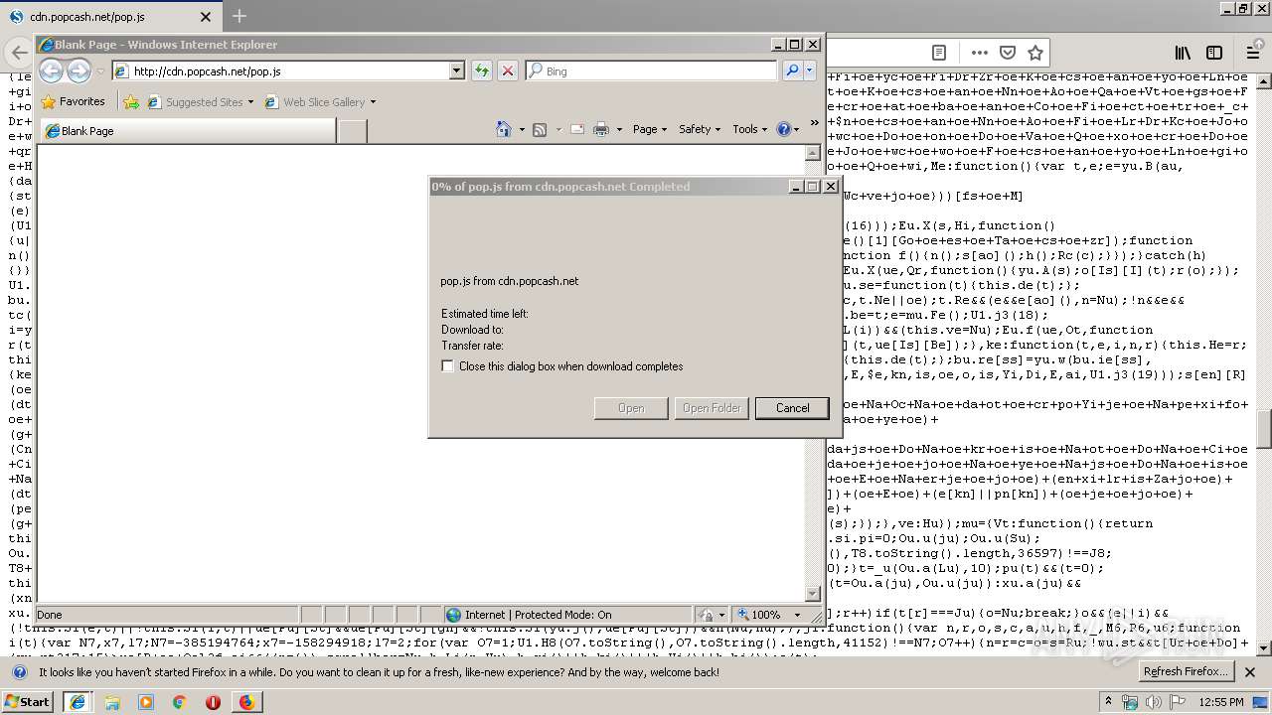Click Internet Protected Mode status zone

(569, 615)
